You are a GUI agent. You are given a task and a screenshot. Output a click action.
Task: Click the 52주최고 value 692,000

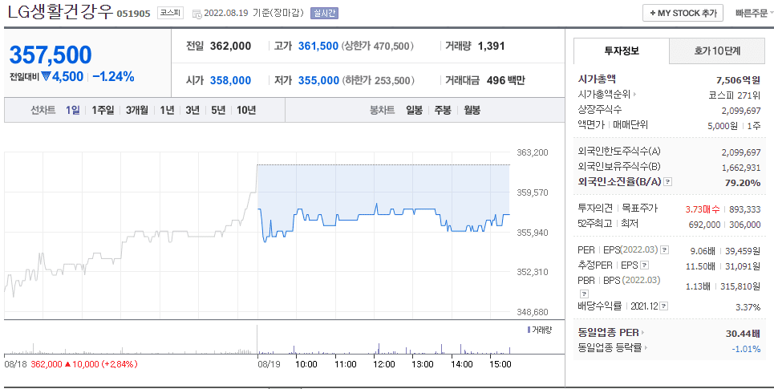coord(704,225)
